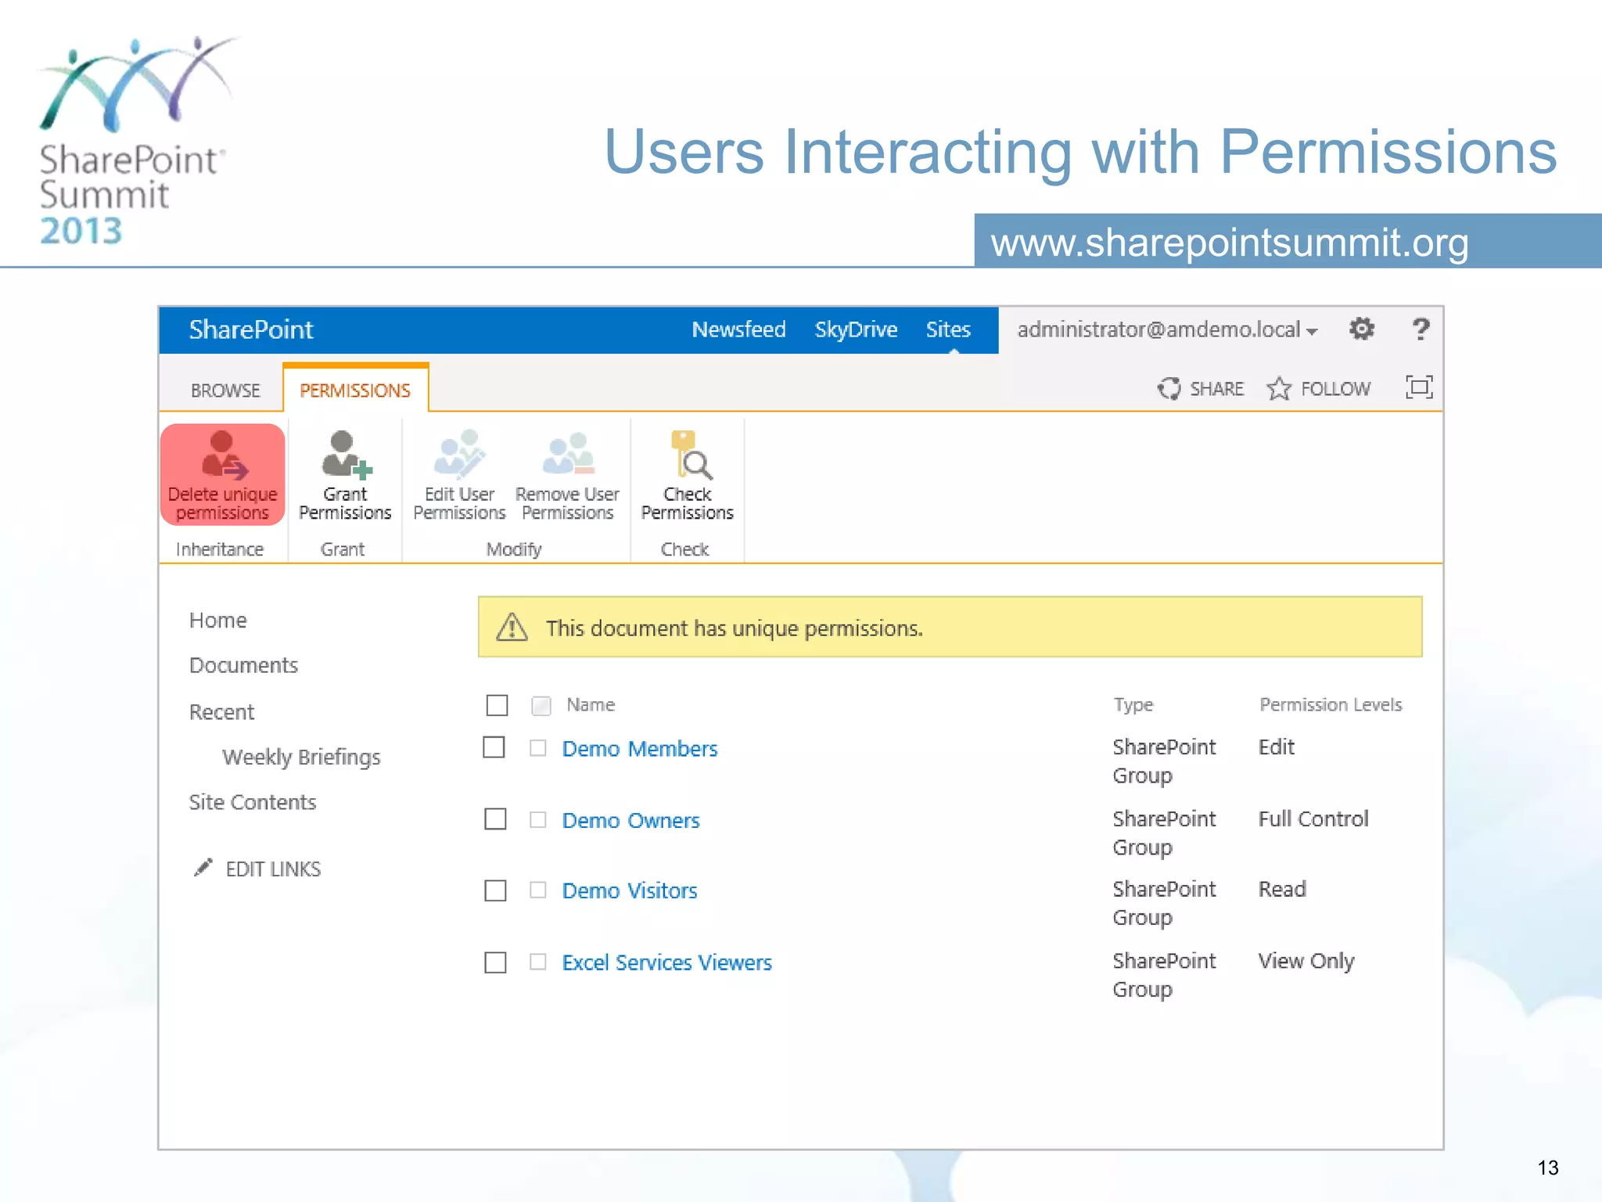Click Name column header
The image size is (1602, 1202).
pos(591,704)
